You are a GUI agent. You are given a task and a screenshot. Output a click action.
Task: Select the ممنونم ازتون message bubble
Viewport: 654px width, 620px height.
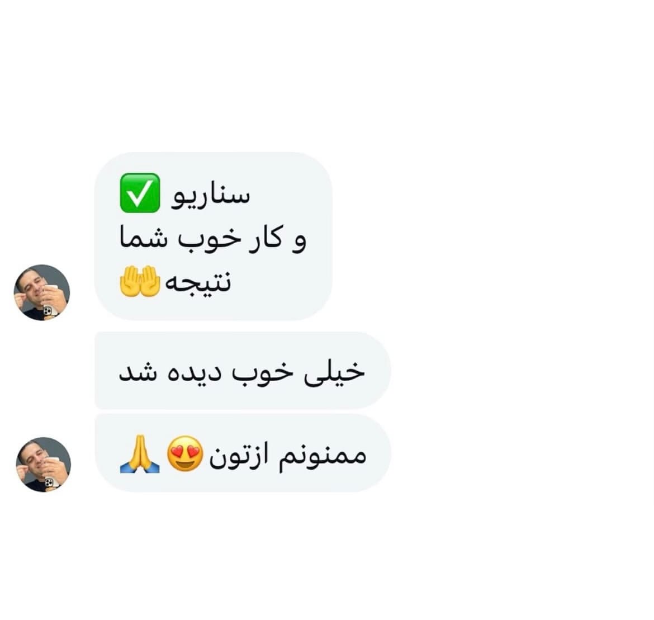point(243,453)
